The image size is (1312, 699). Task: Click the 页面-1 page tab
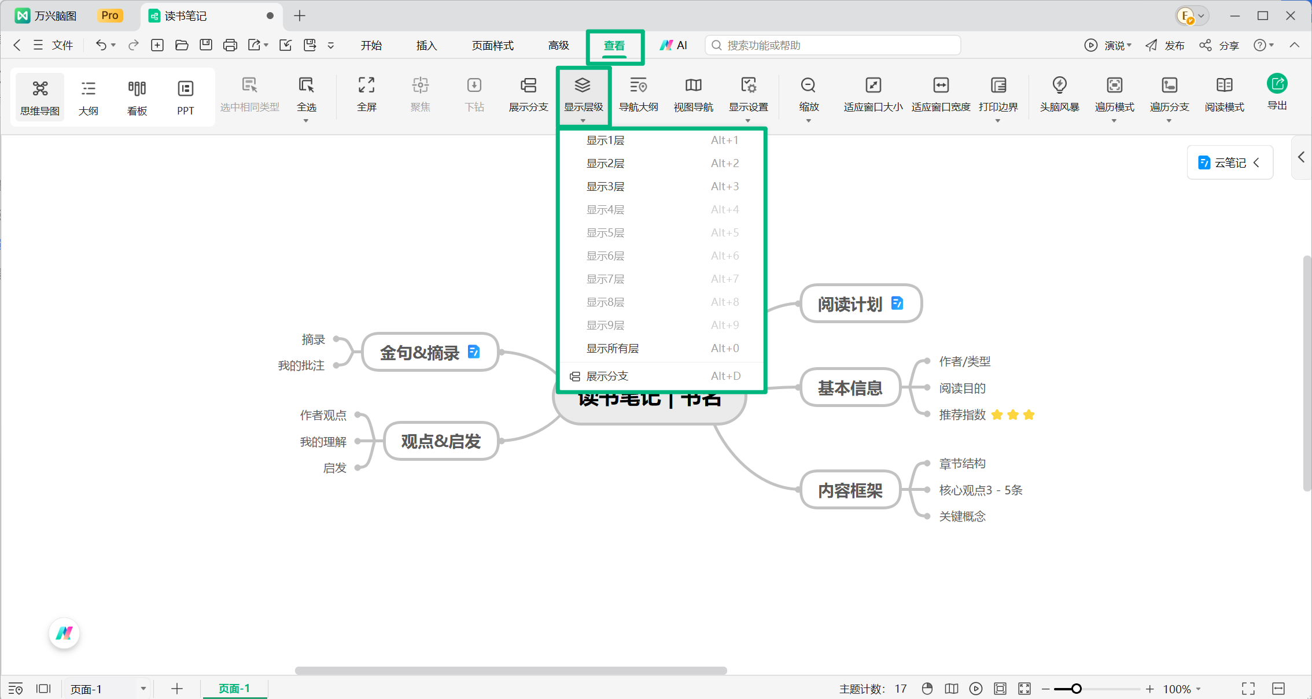pos(234,689)
